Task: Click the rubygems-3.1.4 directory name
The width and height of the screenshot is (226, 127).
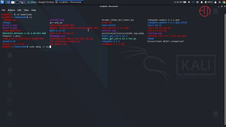Action: 111,41
